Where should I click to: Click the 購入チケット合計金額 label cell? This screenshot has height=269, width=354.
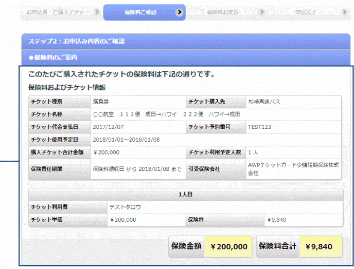(x=60, y=152)
